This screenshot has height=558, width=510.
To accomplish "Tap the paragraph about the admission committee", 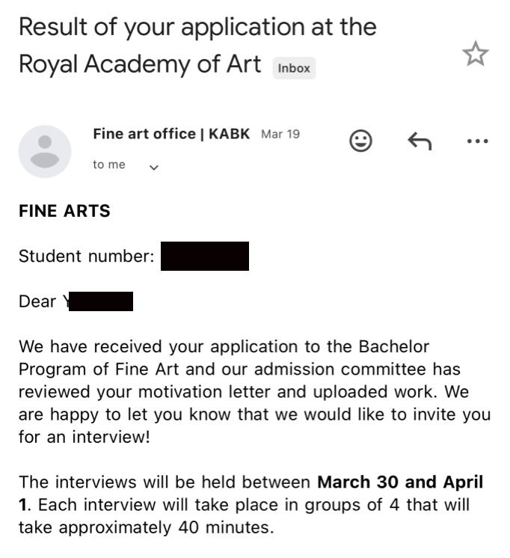I will click(x=255, y=391).
